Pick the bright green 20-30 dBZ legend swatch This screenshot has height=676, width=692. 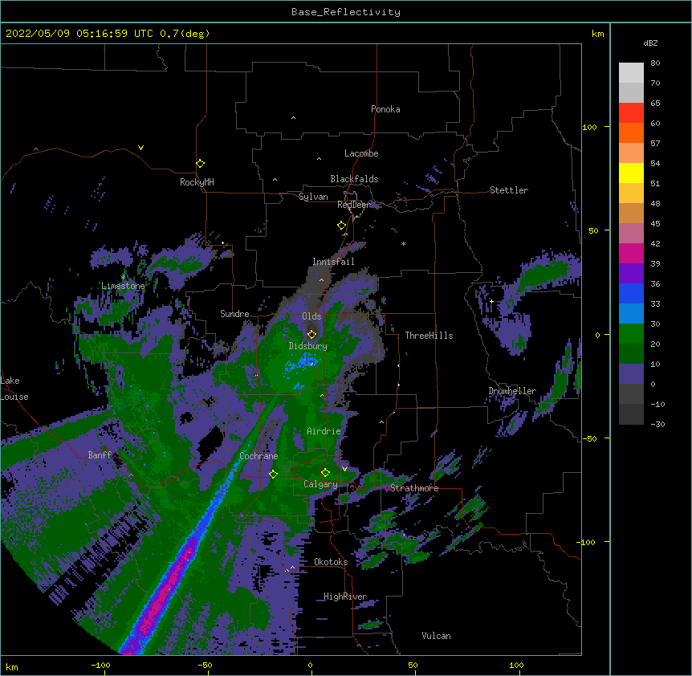(x=631, y=334)
